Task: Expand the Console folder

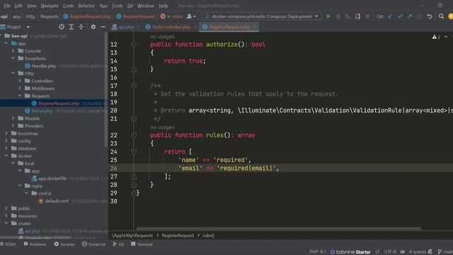Action: click(x=13, y=51)
